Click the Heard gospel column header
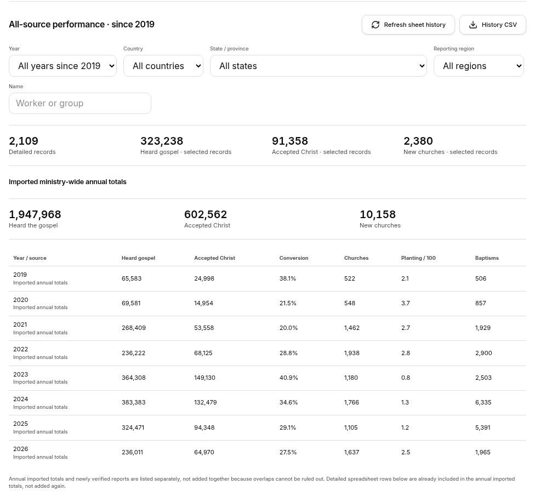 click(x=138, y=258)
